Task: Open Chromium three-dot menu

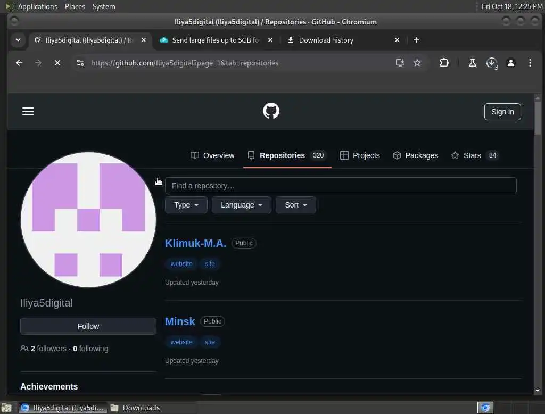Action: [530, 63]
